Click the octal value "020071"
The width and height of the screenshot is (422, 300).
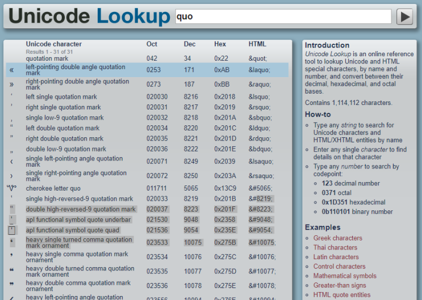(157, 162)
